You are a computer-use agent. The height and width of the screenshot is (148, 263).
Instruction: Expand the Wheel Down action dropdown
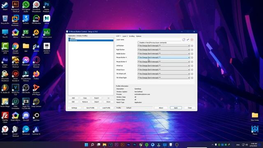(189, 70)
